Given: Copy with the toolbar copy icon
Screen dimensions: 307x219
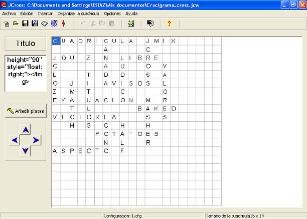Looking at the screenshot, I should tap(102, 24).
